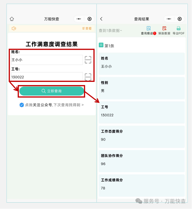
Task: Tap the scan icon beside the 姓名 field
Action: (88, 60)
